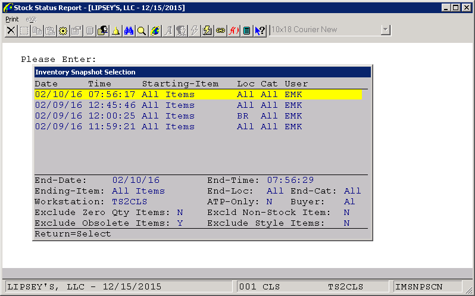Click the document lines toolbar icon
475x296 pixels.
pos(89,30)
